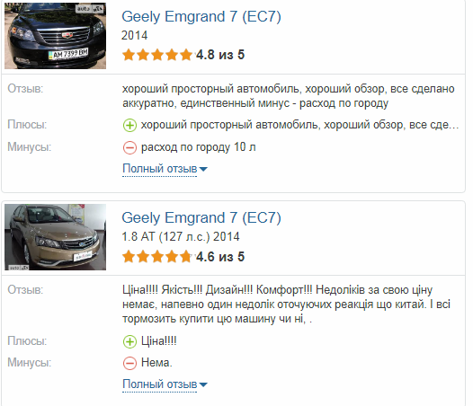Expand first review via "Полный отзыв" link
Image resolution: width=473 pixels, height=406 pixels.
(159, 169)
